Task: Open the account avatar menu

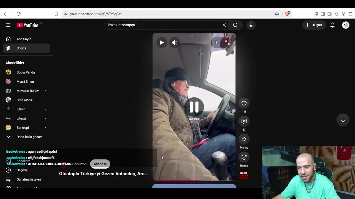Action: click(x=346, y=25)
